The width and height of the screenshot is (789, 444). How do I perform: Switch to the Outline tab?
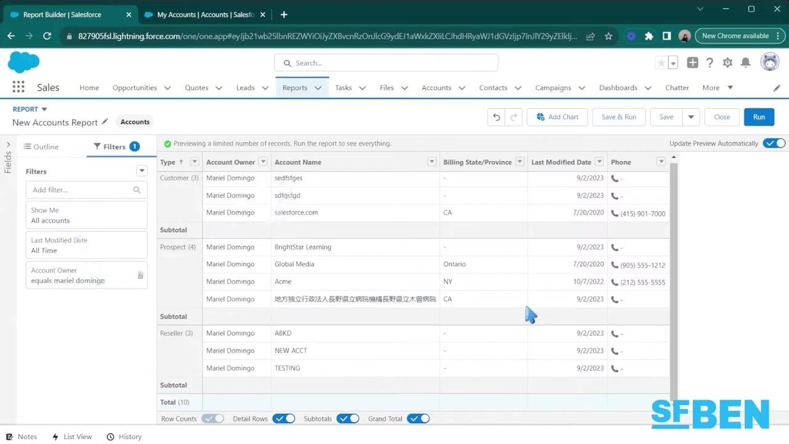pyautogui.click(x=41, y=147)
